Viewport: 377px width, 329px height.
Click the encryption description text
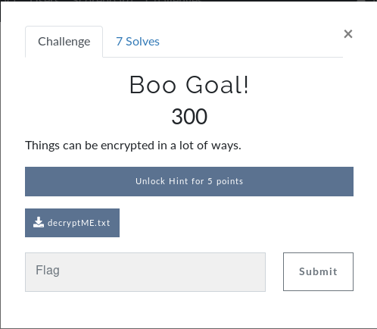point(133,146)
